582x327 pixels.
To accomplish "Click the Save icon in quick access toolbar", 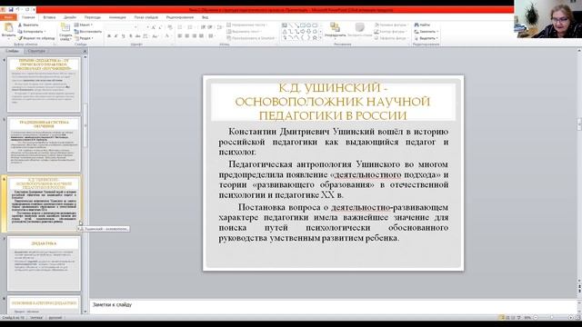I will pos(11,10).
